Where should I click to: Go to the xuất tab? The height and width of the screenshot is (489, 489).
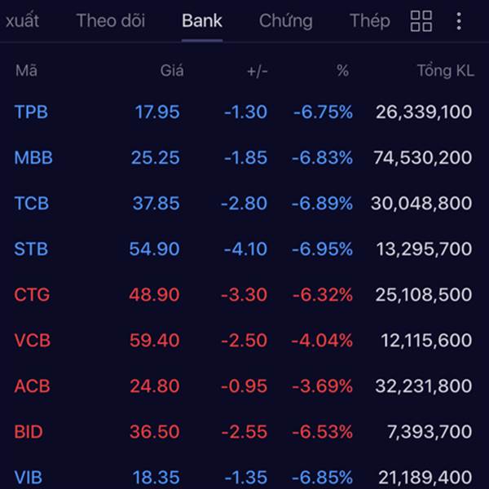coord(21,21)
